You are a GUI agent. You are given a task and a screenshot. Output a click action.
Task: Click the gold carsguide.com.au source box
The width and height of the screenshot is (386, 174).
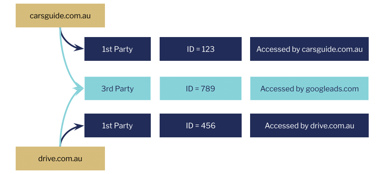60,16
